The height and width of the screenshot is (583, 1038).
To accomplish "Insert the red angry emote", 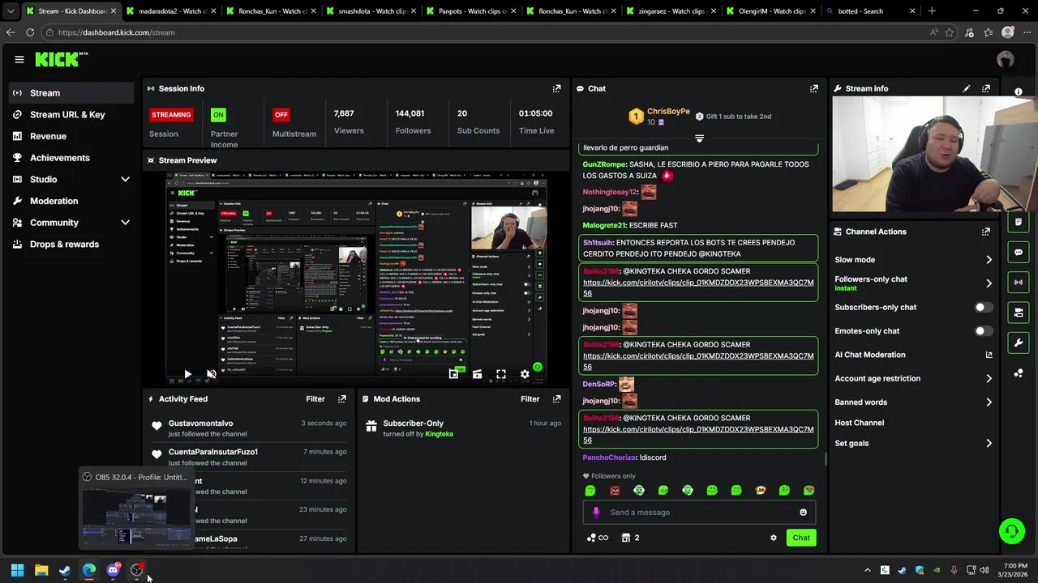I will click(615, 490).
